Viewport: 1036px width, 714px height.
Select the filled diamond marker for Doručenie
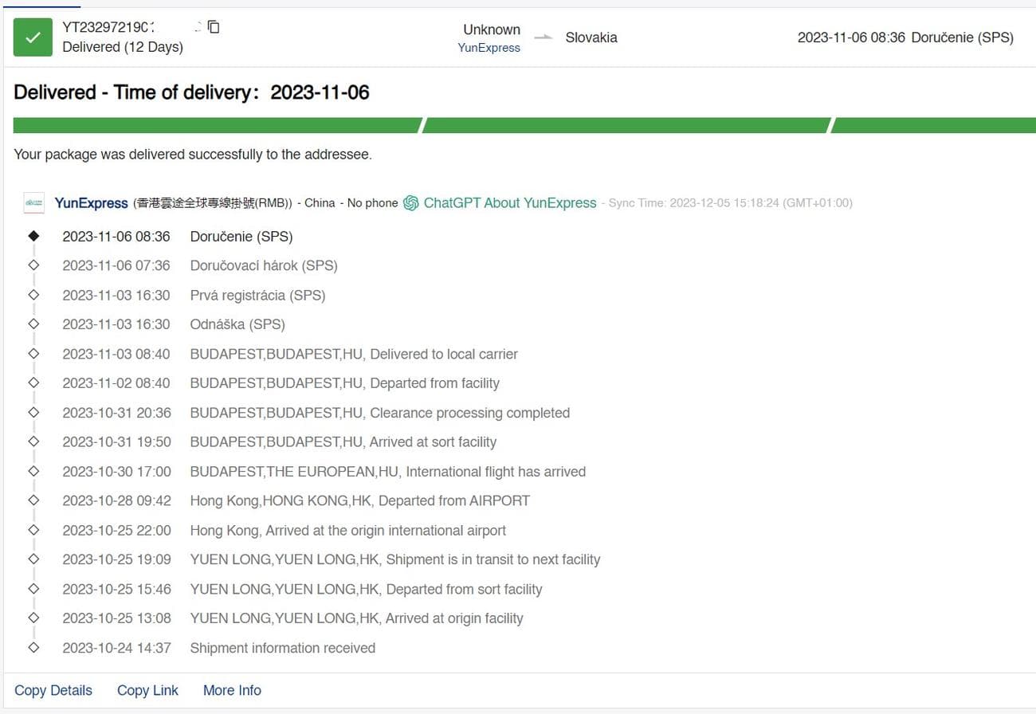(x=33, y=236)
